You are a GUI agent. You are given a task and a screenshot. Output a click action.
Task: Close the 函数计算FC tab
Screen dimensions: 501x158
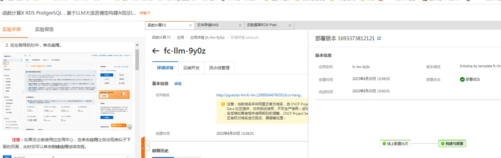[x=191, y=25]
